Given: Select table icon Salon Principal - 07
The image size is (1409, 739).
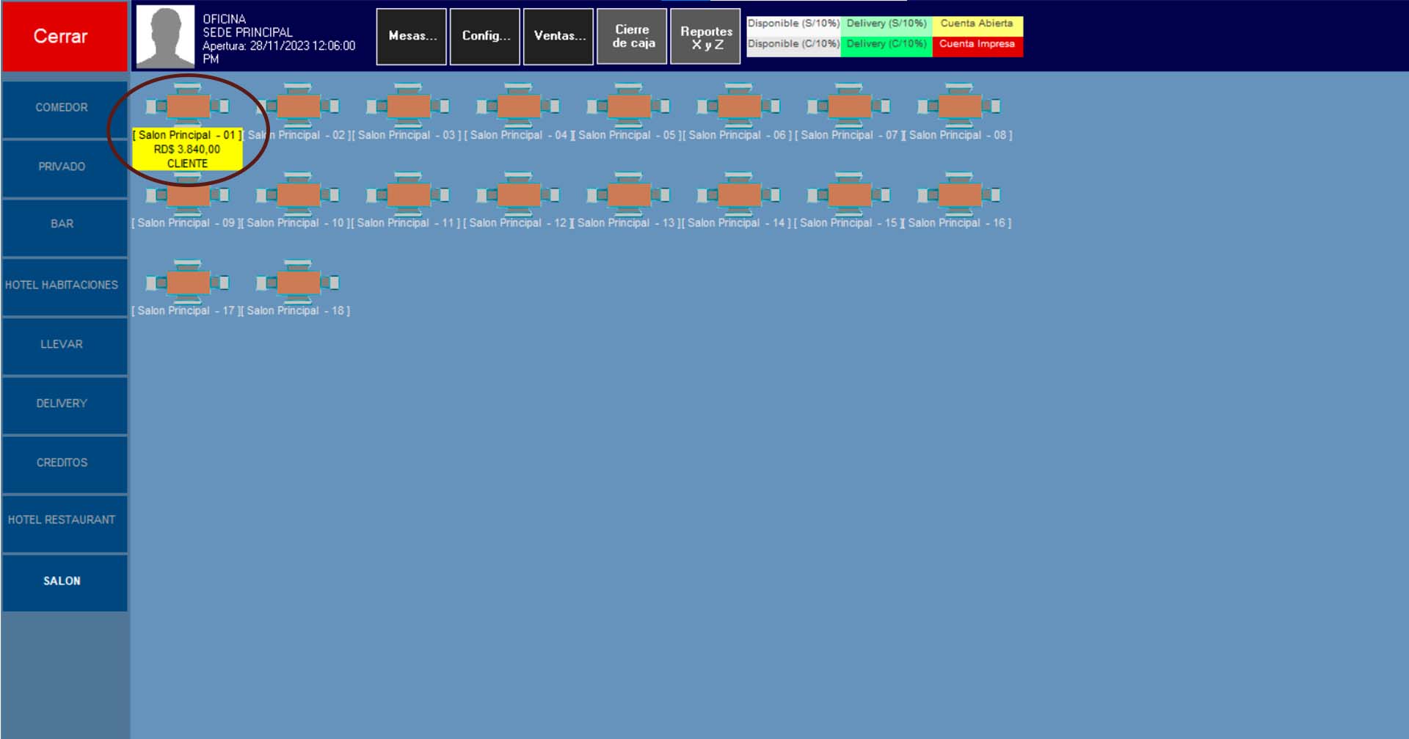Looking at the screenshot, I should 848,106.
